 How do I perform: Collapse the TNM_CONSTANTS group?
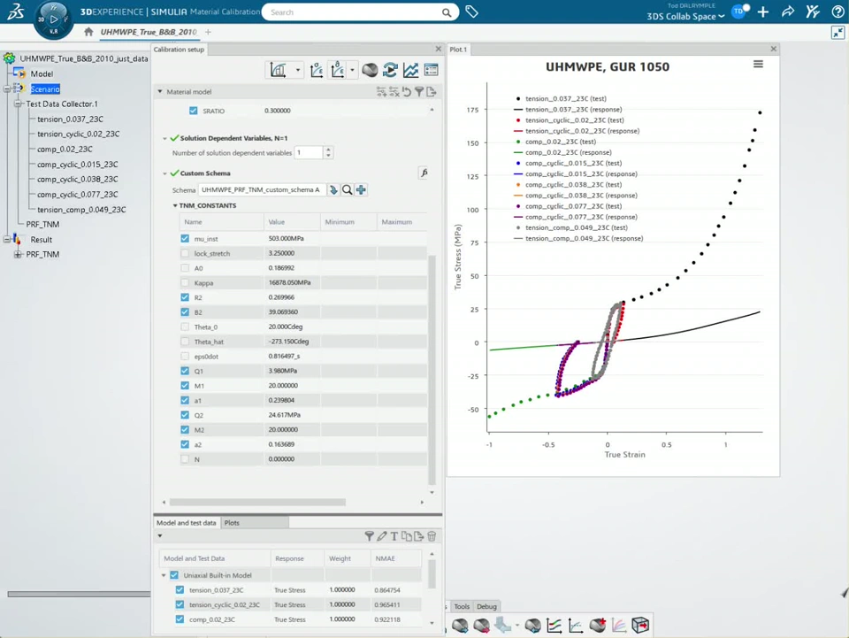[175, 206]
